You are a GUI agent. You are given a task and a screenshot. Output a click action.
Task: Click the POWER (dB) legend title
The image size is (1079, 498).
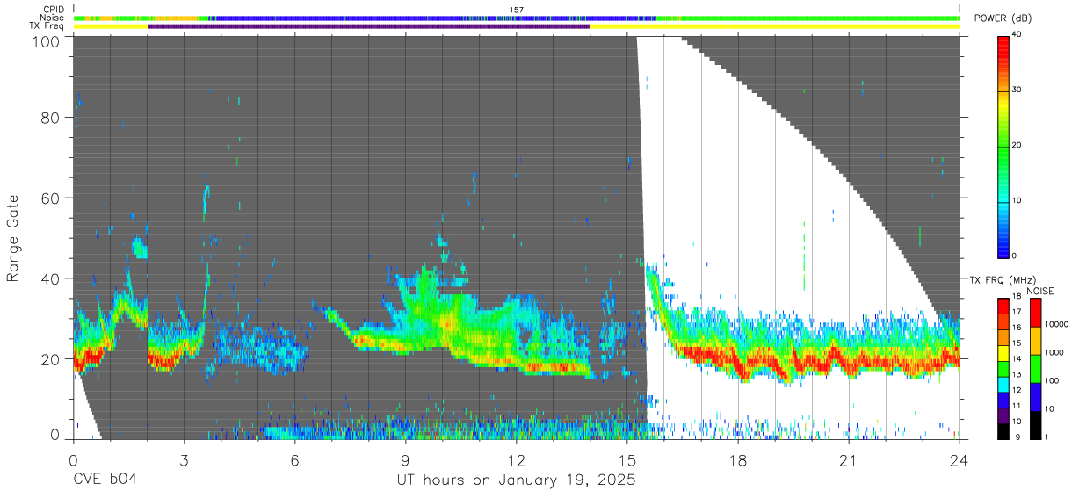(1003, 18)
